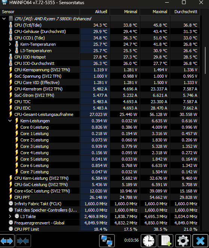The image size is (209, 248).
Task: Click the Minimal column header
Action: [x=125, y=12]
